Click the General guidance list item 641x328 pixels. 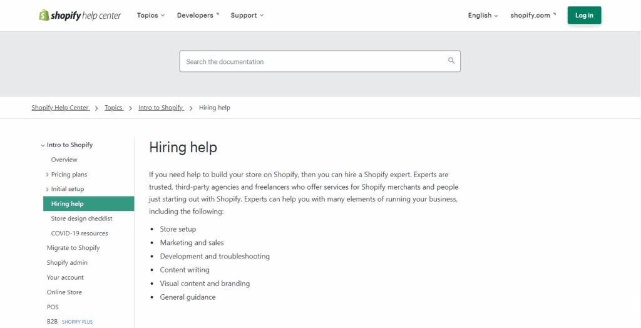tap(188, 297)
